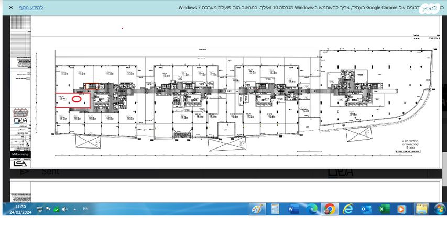Open Microsoft Word taskbar icon

click(293, 209)
